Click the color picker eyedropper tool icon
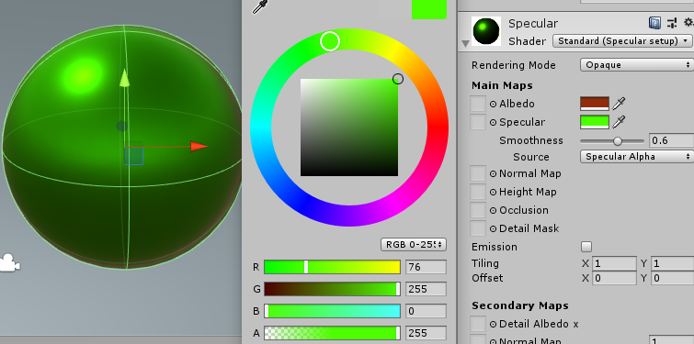The height and width of the screenshot is (344, 694). click(260, 6)
